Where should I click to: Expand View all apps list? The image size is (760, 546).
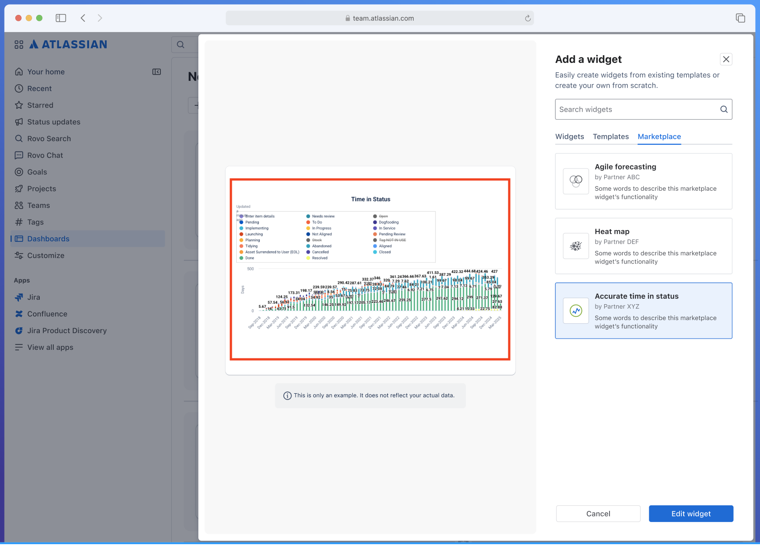point(50,348)
